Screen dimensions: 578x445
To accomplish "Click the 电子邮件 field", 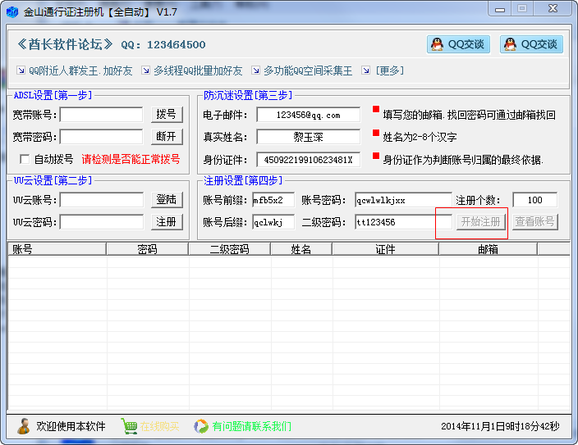I will pyautogui.click(x=308, y=115).
